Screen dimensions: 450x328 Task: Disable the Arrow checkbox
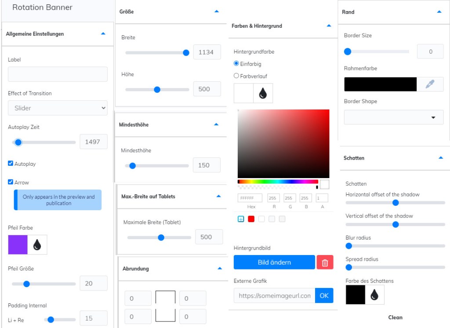click(x=11, y=182)
